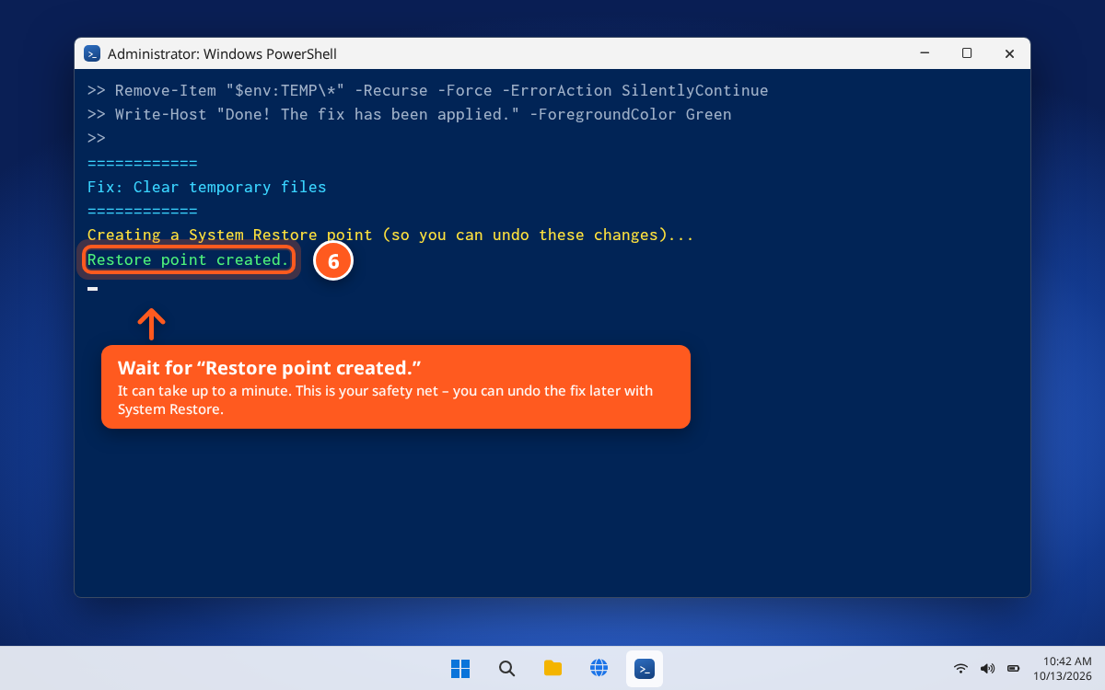Click the Remove-Item command line

[x=428, y=90]
